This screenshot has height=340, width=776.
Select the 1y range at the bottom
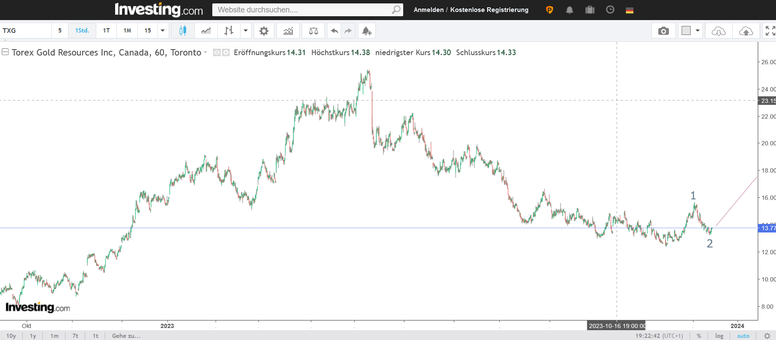(x=33, y=336)
